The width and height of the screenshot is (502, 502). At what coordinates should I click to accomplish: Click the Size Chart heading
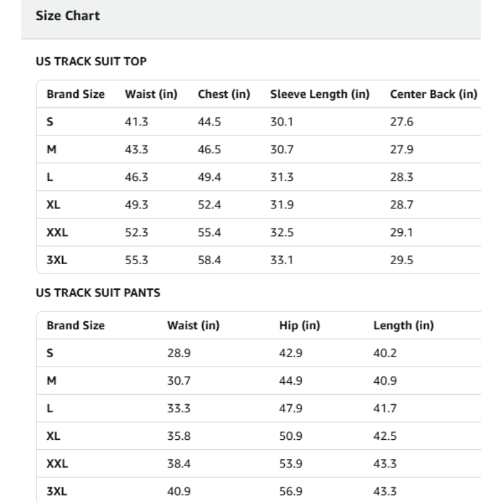coord(68,16)
